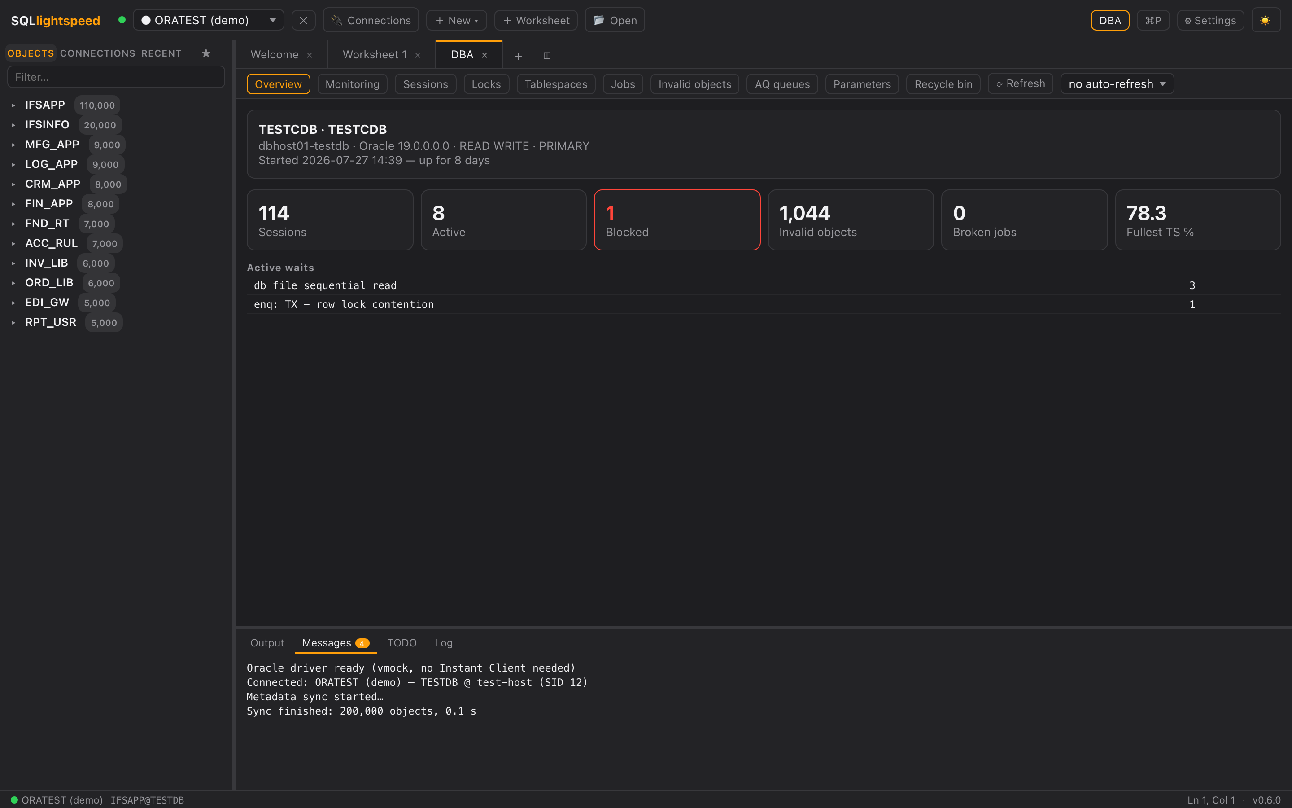Expand the IFSINFO schema node
This screenshot has width=1292, height=808.
click(13, 125)
